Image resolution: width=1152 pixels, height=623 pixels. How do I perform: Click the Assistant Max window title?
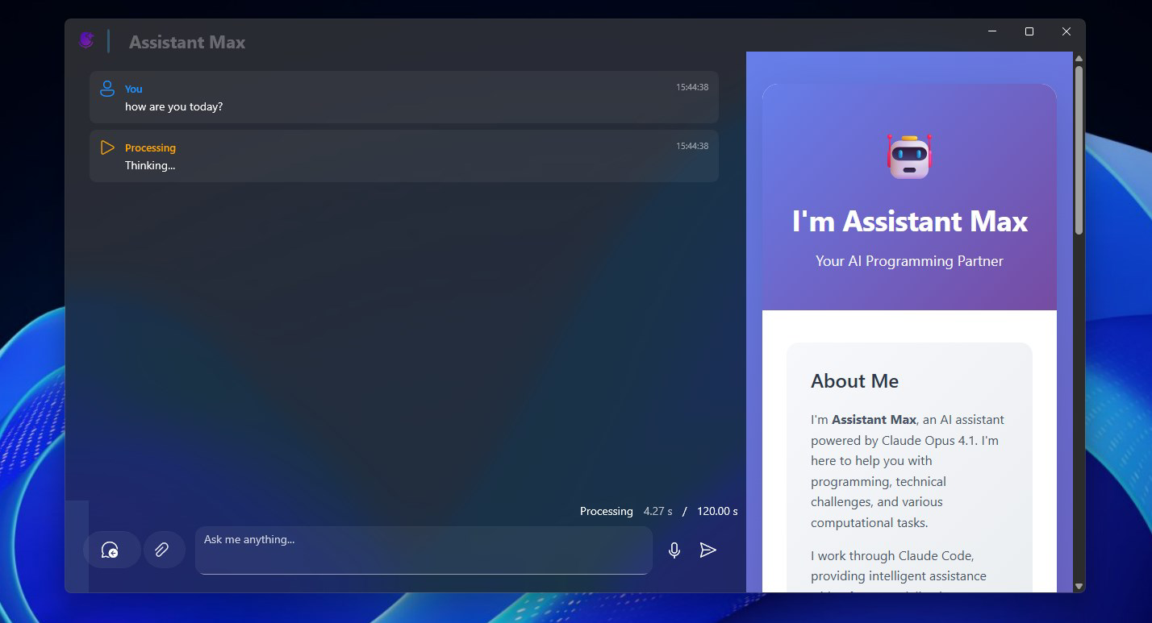pyautogui.click(x=187, y=42)
